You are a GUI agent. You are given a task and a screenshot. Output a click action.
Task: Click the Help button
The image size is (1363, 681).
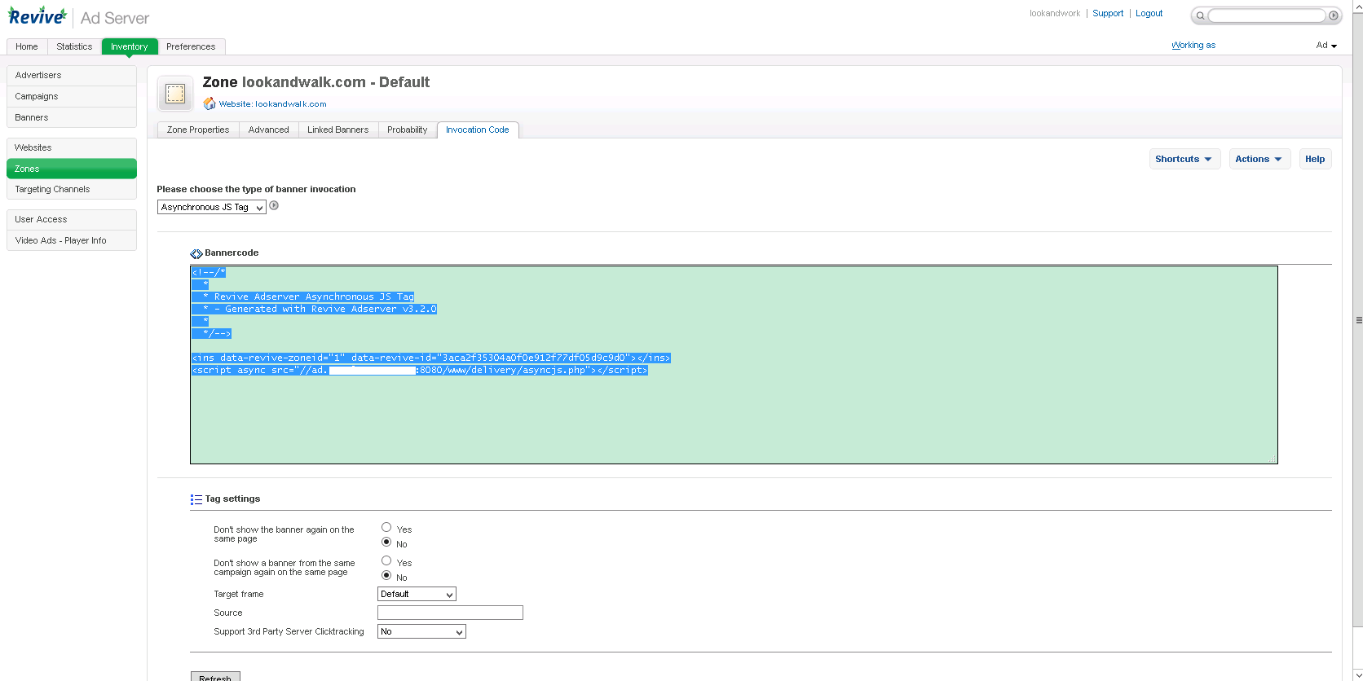1315,159
